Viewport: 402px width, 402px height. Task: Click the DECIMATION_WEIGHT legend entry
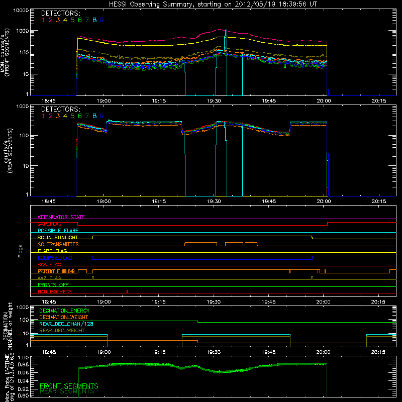(64, 317)
